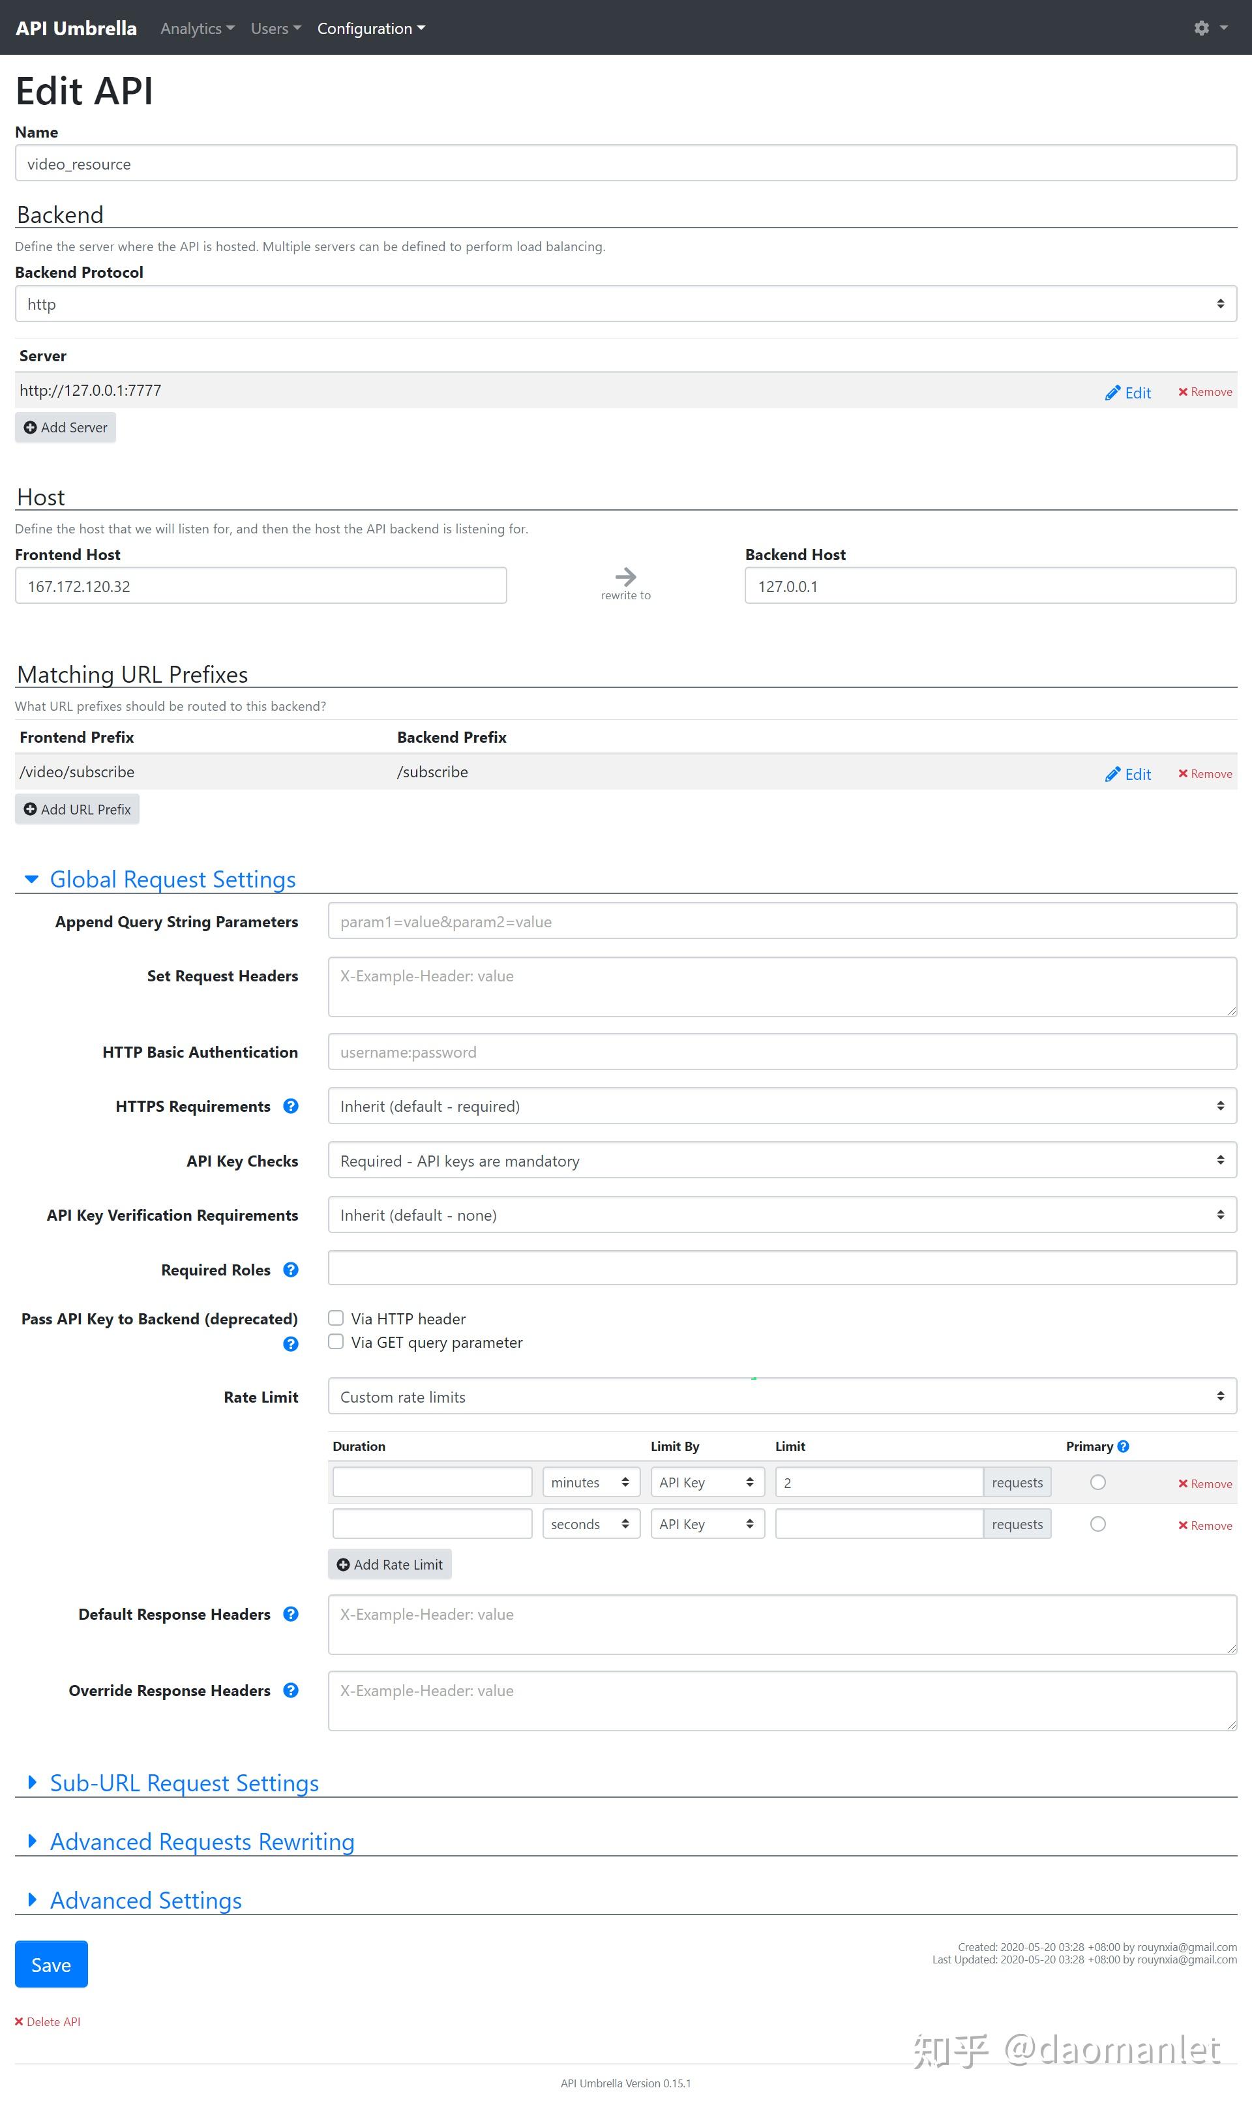Click the gear settings icon in navbar
1252x2101 pixels.
tap(1201, 28)
